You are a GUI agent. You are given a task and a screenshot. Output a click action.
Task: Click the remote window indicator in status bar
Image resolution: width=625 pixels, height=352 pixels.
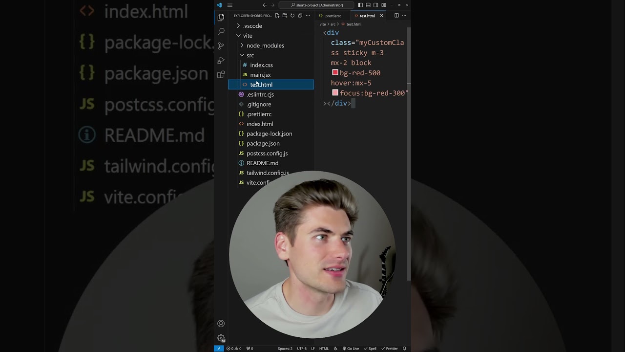[x=218, y=349]
